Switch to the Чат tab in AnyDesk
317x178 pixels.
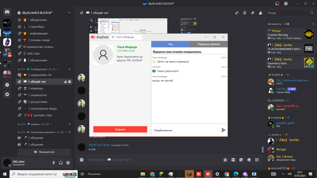click(x=171, y=44)
